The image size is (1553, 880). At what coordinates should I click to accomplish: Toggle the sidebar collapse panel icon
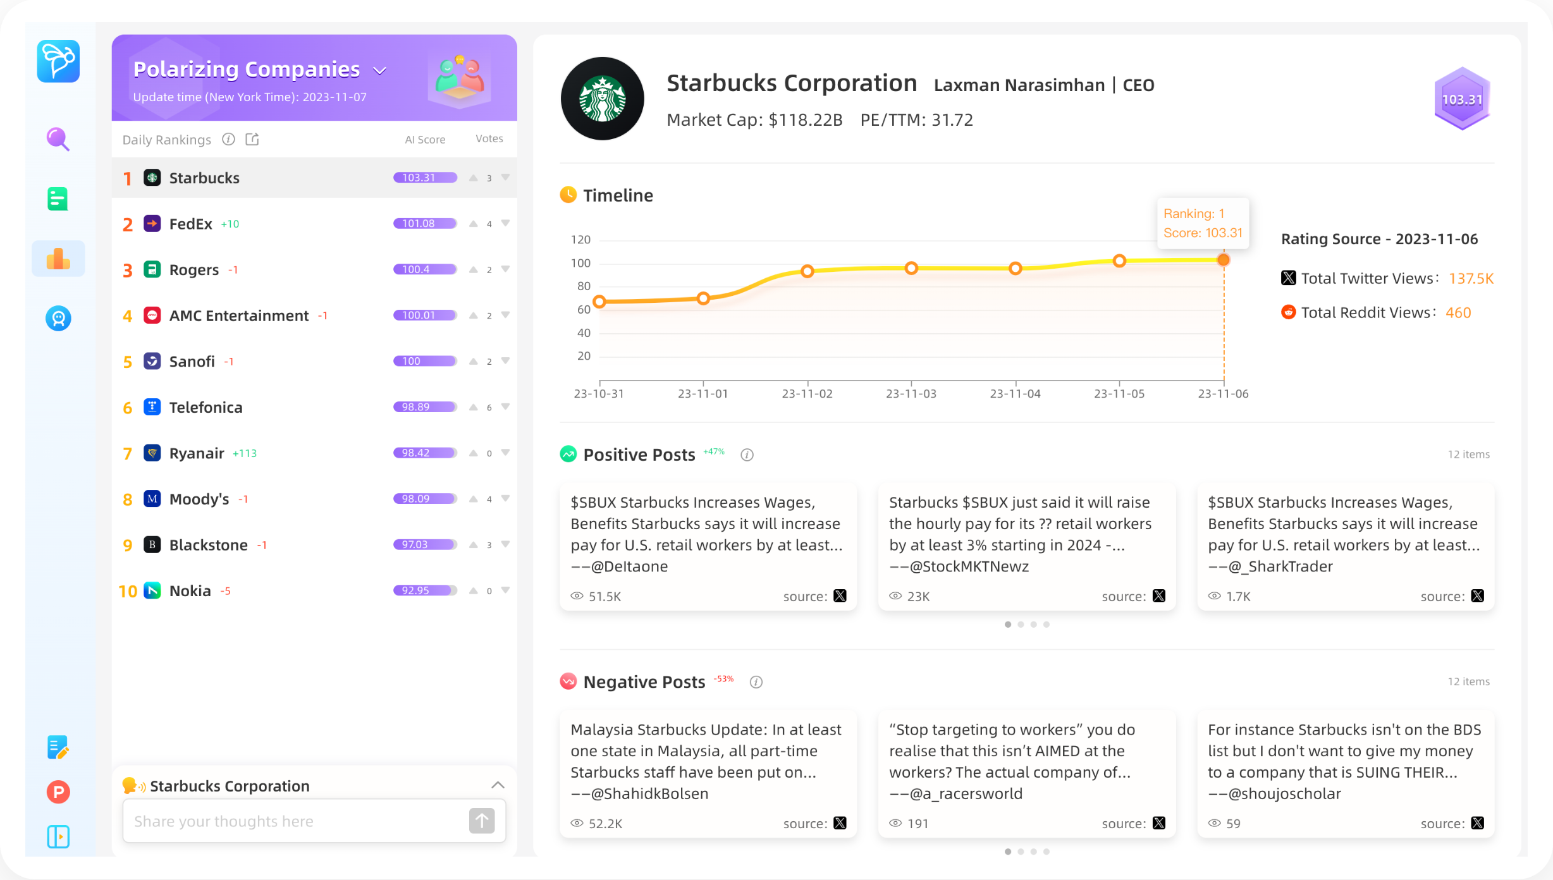(x=58, y=837)
